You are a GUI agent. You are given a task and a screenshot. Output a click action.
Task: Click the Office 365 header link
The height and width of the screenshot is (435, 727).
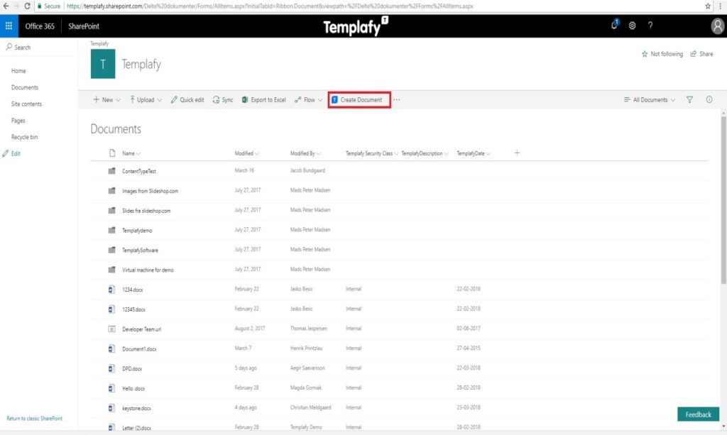click(40, 26)
